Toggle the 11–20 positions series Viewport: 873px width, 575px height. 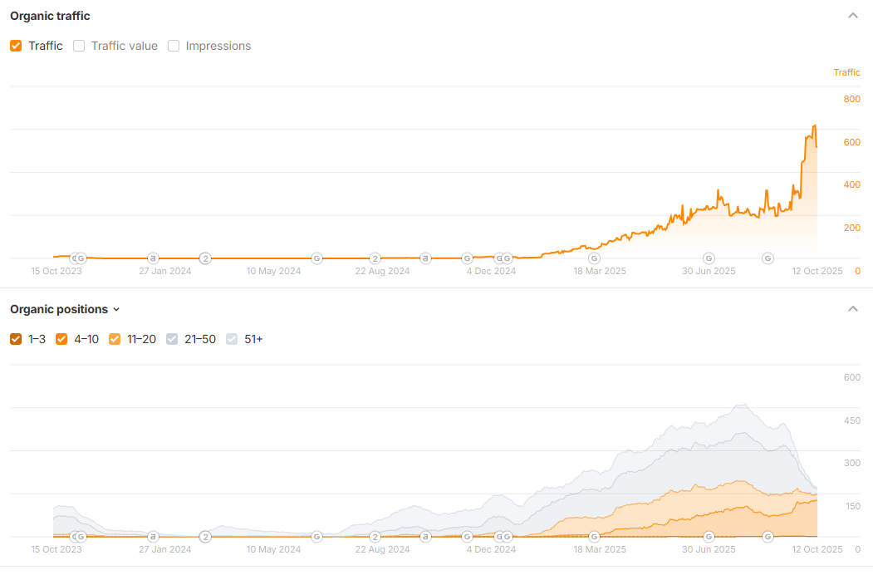(115, 339)
